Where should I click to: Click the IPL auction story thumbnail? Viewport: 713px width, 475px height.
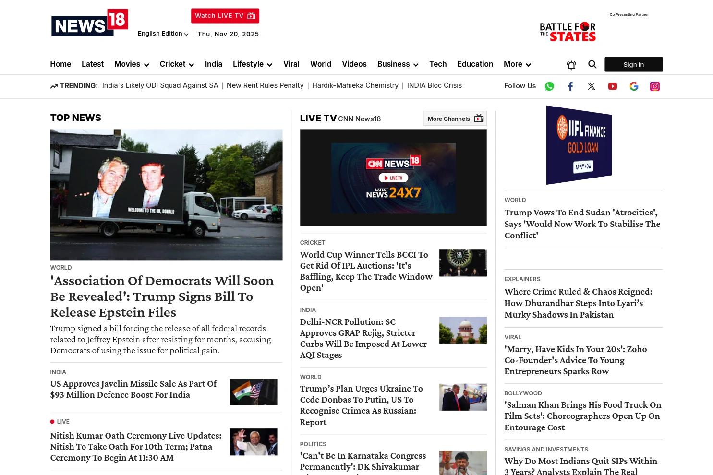coord(463,263)
